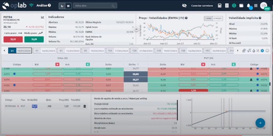
Task: Delete the PETRM365 position with trash icon
Action: point(85,106)
